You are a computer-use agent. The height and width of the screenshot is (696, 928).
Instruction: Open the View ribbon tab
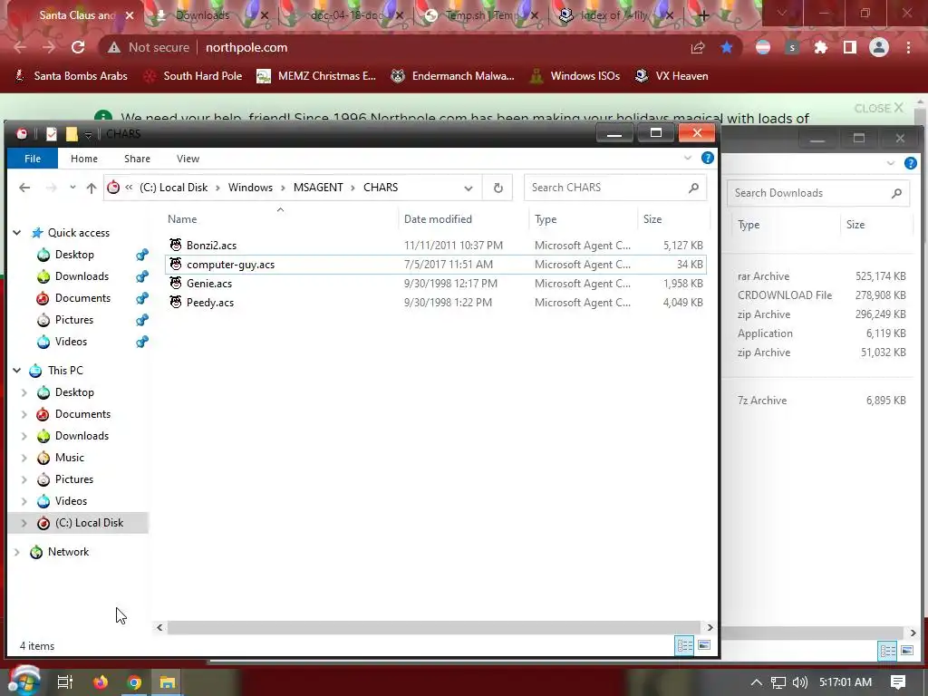(188, 159)
